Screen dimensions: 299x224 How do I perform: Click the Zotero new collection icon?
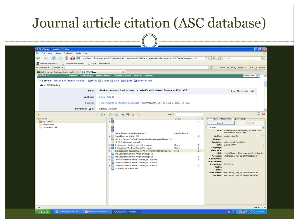tap(38, 114)
